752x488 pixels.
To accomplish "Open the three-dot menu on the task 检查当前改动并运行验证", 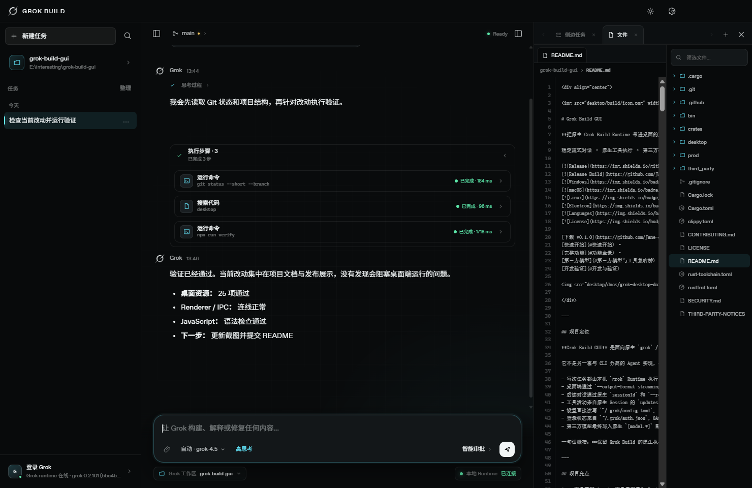I will point(126,121).
